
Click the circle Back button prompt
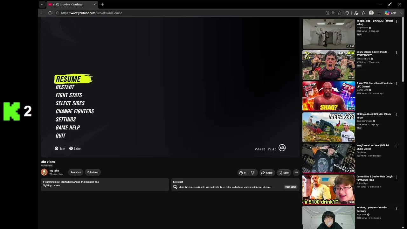point(60,149)
